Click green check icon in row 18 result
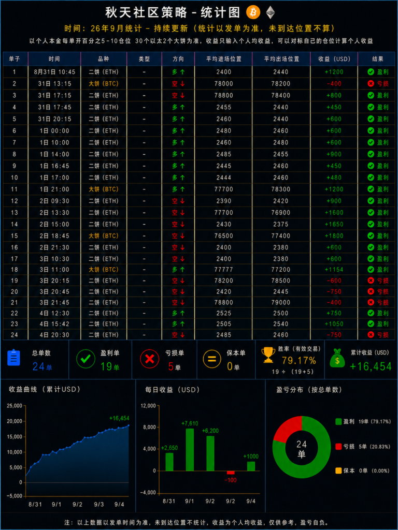The image size is (398, 530). click(371, 269)
